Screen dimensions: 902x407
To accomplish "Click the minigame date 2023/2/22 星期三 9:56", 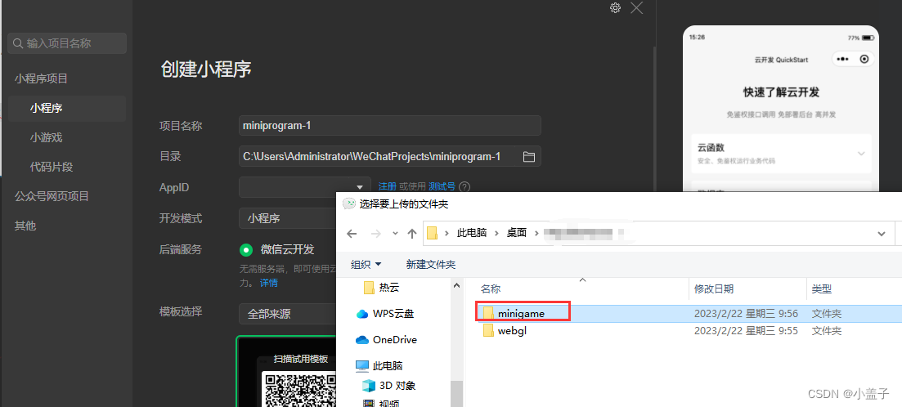I will (746, 314).
